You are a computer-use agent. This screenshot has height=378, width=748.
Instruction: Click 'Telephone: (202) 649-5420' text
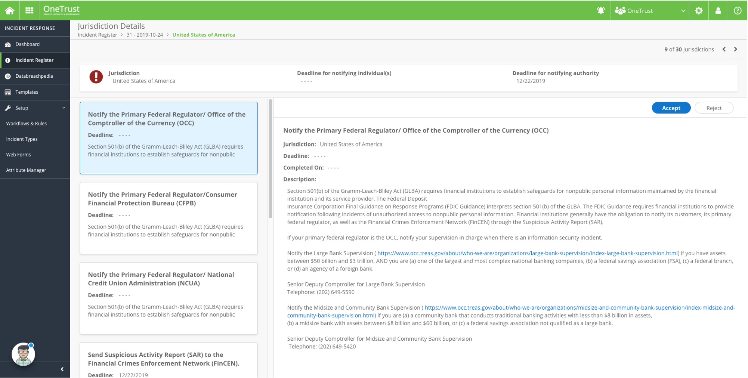322,347
